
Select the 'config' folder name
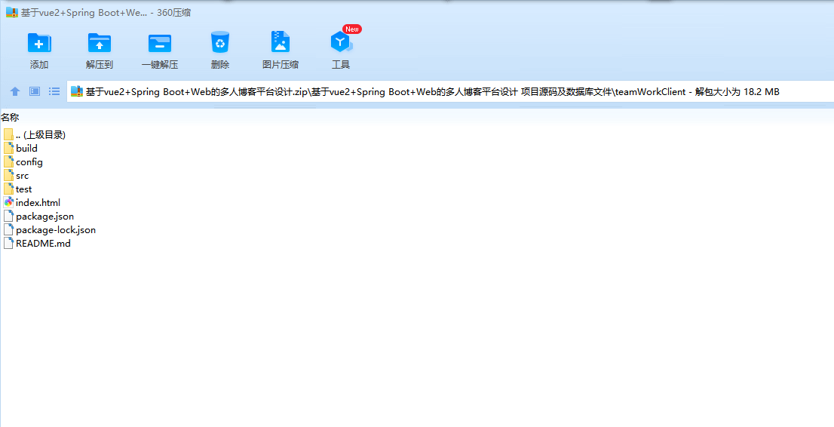pos(29,162)
